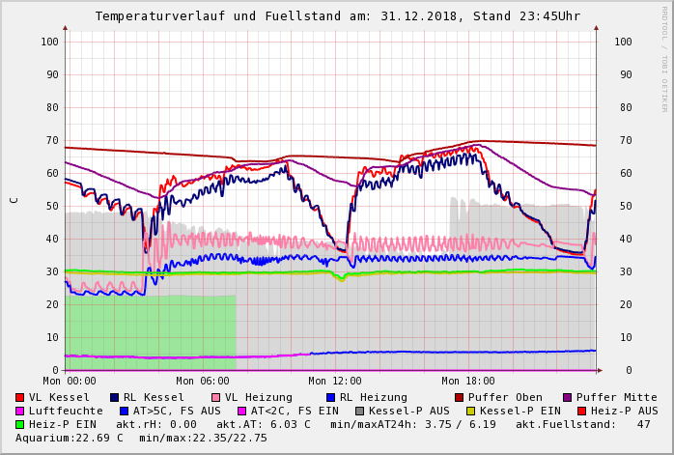Click the Mon 12:00 time axis label
This screenshot has width=674, height=455.
(x=335, y=382)
